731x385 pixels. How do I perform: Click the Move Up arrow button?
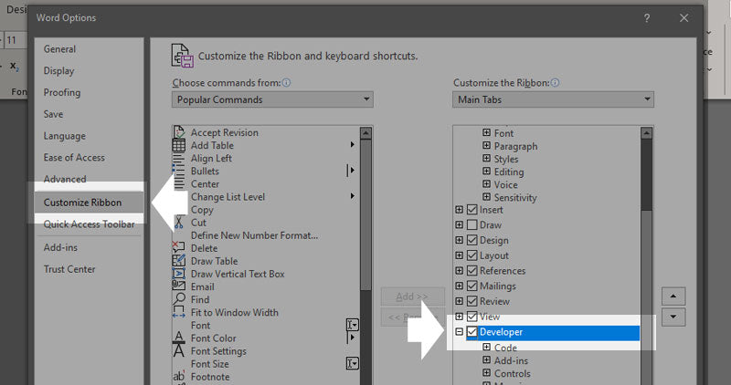tap(673, 297)
